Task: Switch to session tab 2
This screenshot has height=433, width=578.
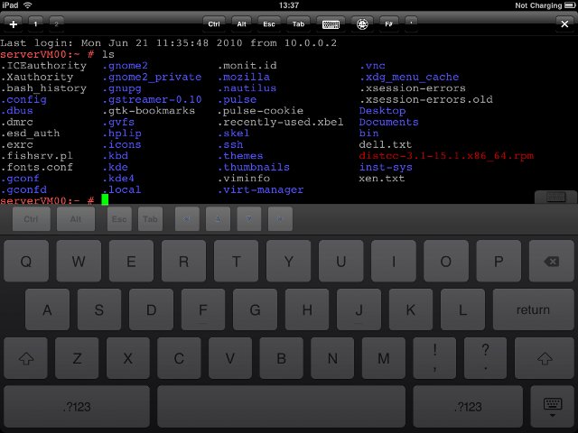Action: 56,23
